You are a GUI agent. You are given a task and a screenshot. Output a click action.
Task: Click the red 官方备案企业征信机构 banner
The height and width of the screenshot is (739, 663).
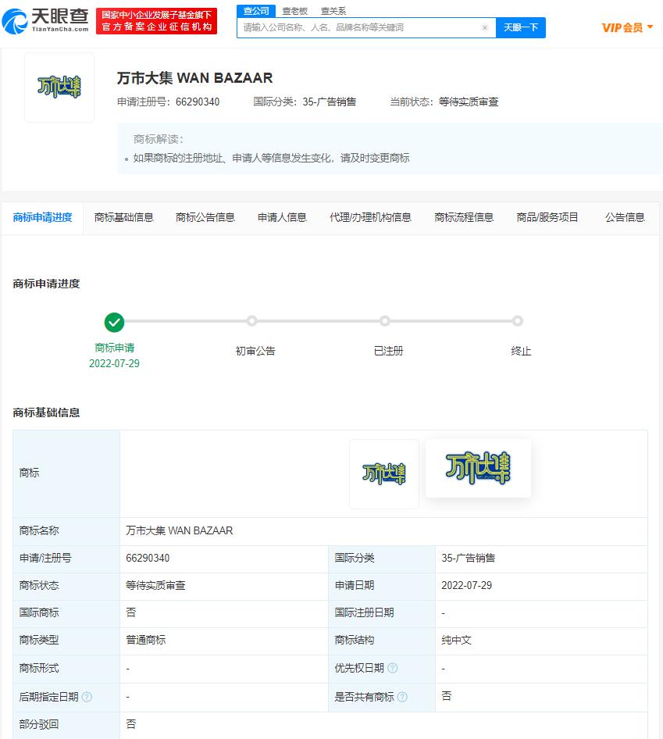[156, 21]
